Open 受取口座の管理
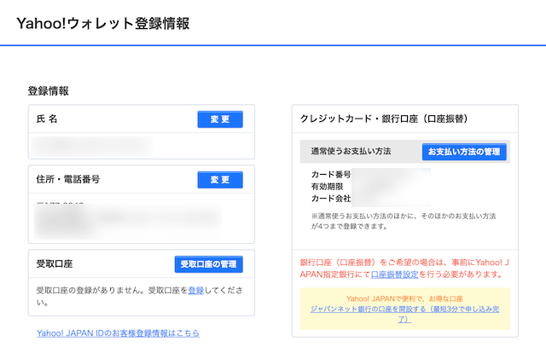546x347 pixels. 208,264
